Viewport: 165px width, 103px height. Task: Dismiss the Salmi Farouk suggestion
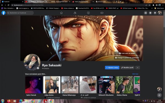pos(40,79)
